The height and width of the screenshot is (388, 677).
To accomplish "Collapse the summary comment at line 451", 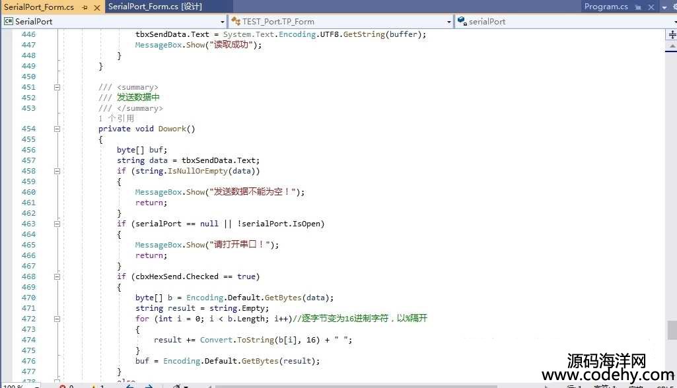I will 57,87.
